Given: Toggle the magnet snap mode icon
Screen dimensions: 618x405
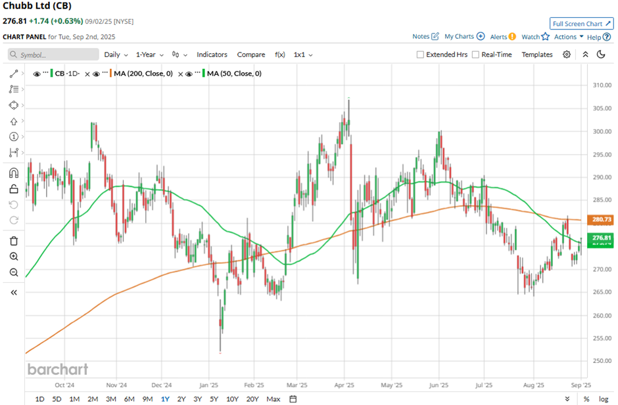Looking at the screenshot, I should pos(14,173).
